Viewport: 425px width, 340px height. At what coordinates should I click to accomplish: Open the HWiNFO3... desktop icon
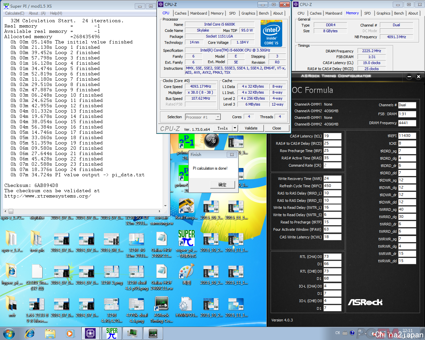point(186,307)
